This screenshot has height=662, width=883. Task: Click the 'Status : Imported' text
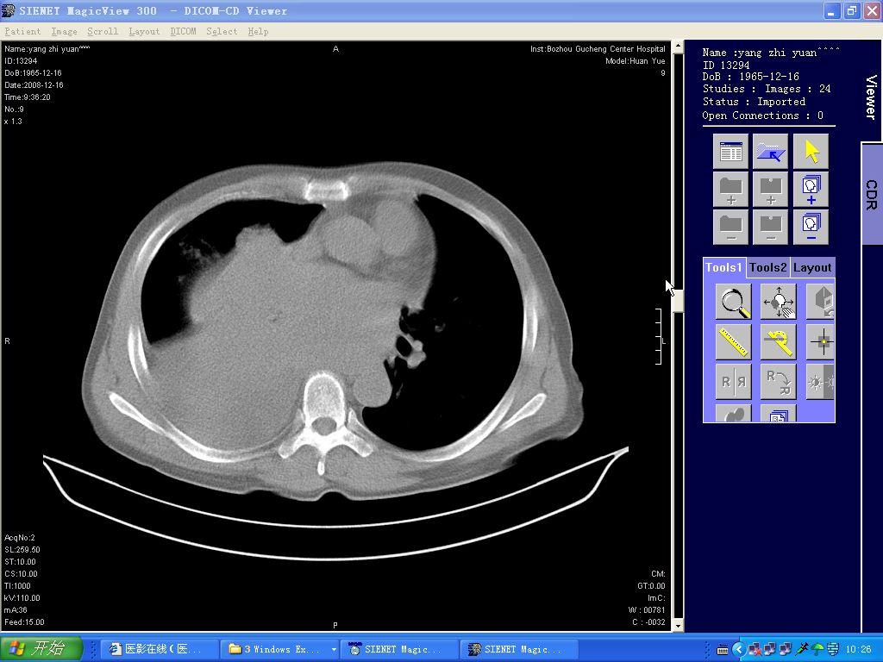(754, 102)
